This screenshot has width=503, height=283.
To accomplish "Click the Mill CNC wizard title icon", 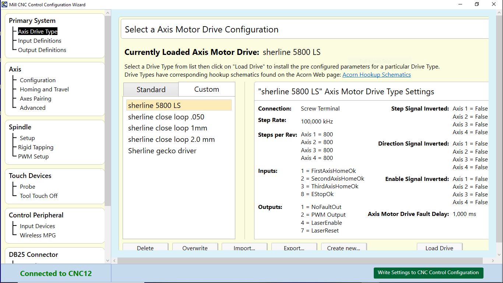I will 4,4.
